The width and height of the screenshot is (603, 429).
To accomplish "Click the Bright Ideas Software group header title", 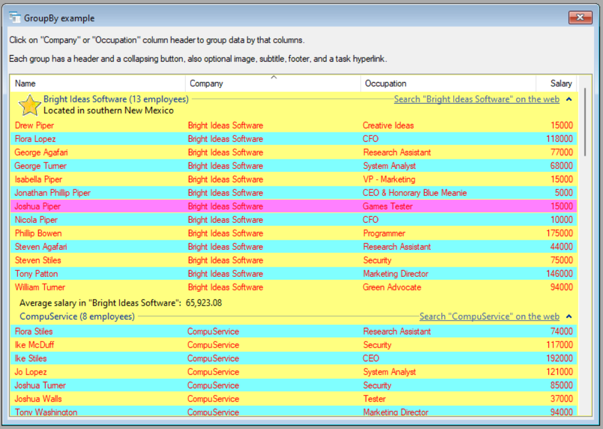I will 116,99.
